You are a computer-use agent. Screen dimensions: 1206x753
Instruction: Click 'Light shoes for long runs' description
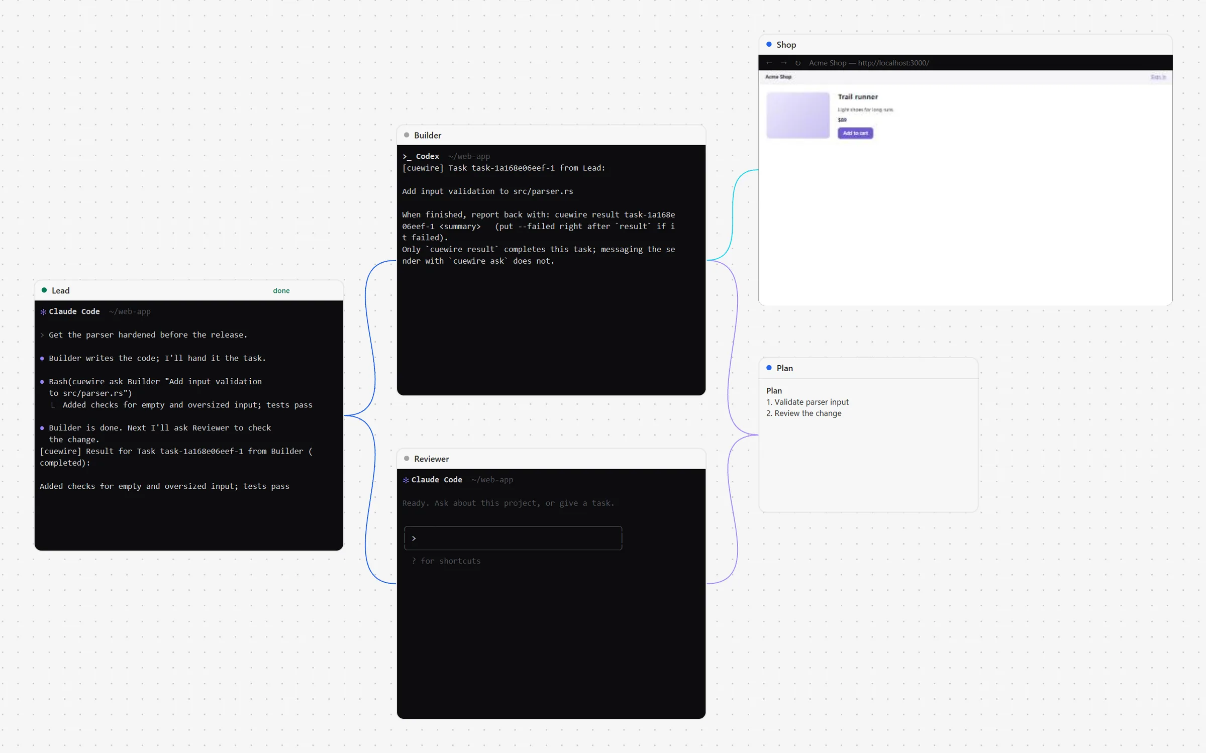point(865,110)
